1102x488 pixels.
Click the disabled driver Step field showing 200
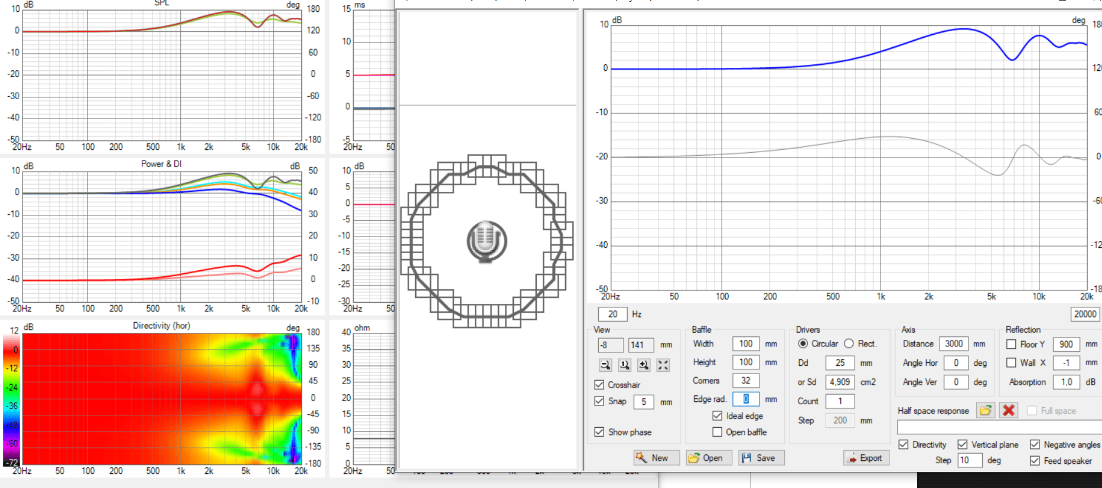pos(840,420)
